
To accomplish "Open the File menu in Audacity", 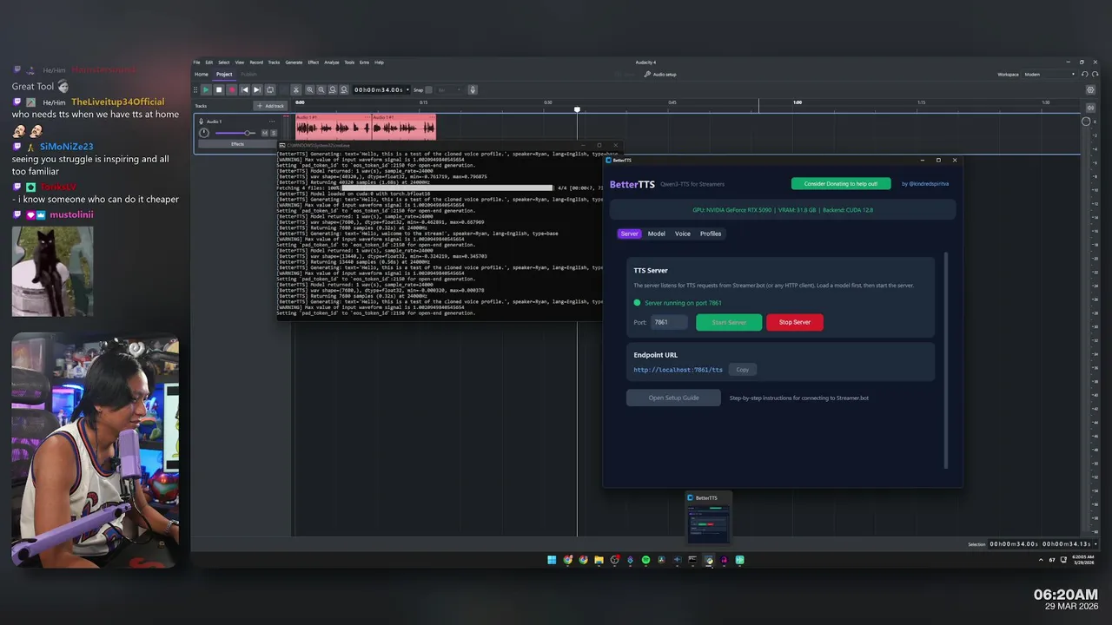I will tap(196, 62).
